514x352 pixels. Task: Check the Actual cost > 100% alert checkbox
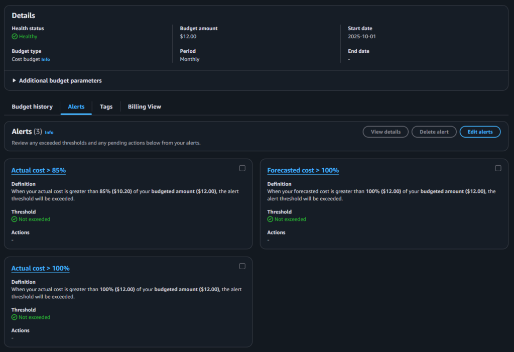click(242, 266)
